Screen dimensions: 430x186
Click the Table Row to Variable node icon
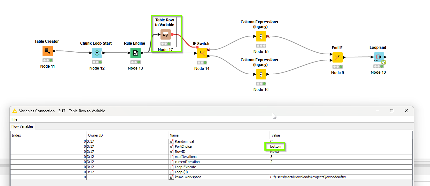pos(165,34)
